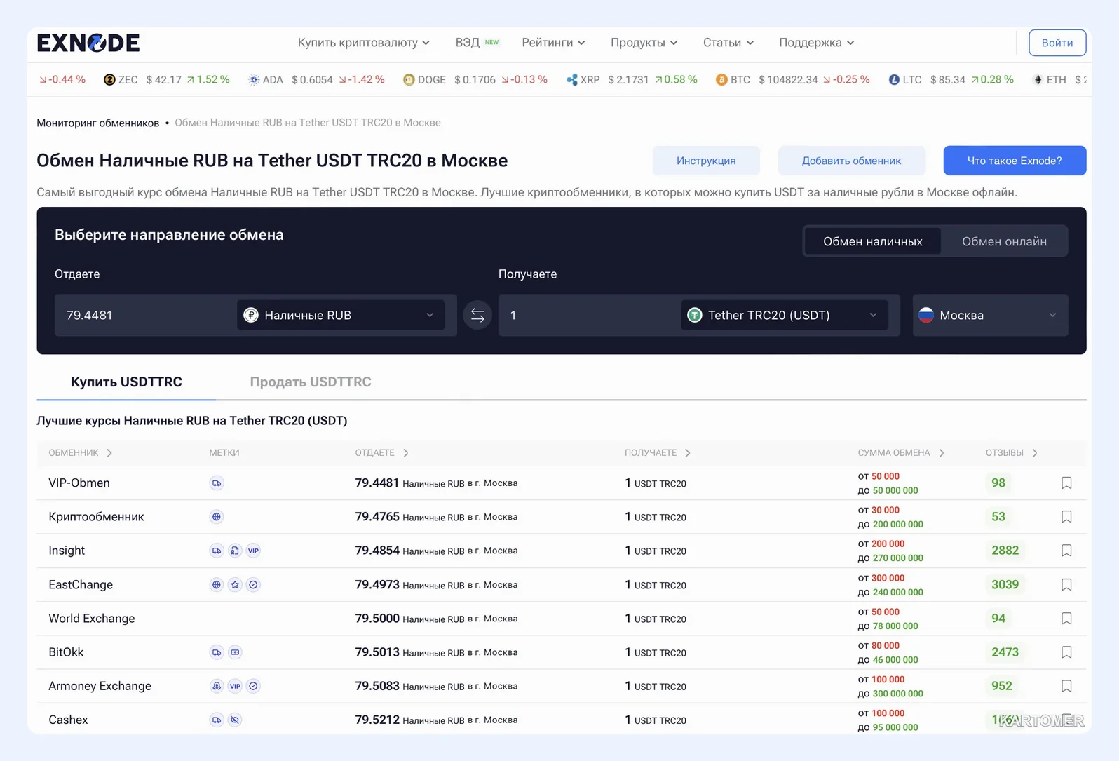1119x761 pixels.
Task: Click the star label icon of EastChange
Action: point(235,584)
